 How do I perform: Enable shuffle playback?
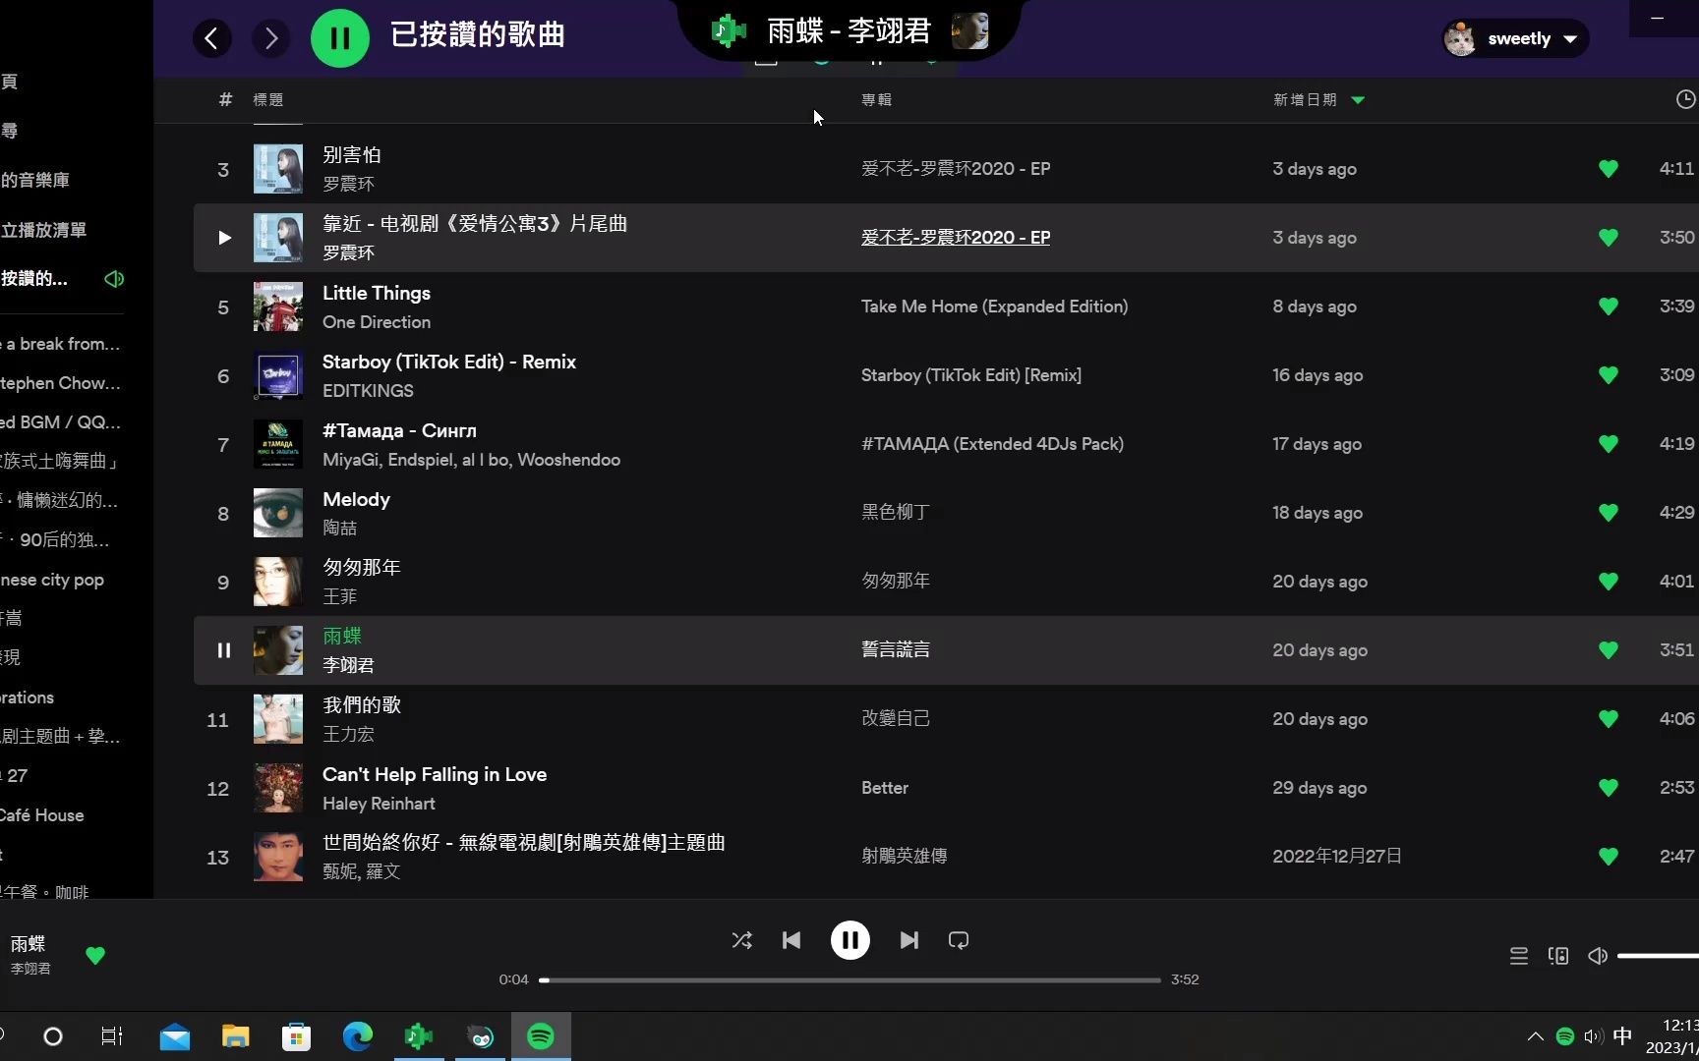click(742, 940)
